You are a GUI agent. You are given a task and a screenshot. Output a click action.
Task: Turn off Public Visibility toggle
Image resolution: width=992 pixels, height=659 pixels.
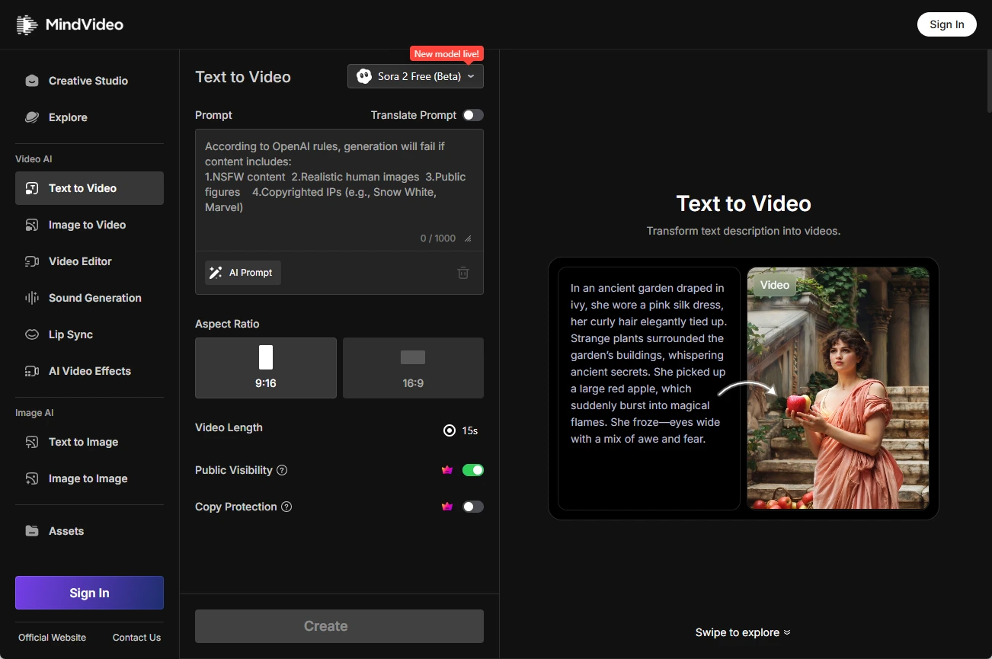tap(472, 470)
